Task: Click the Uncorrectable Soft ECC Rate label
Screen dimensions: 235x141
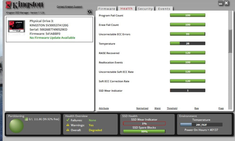Action: [x=116, y=72]
